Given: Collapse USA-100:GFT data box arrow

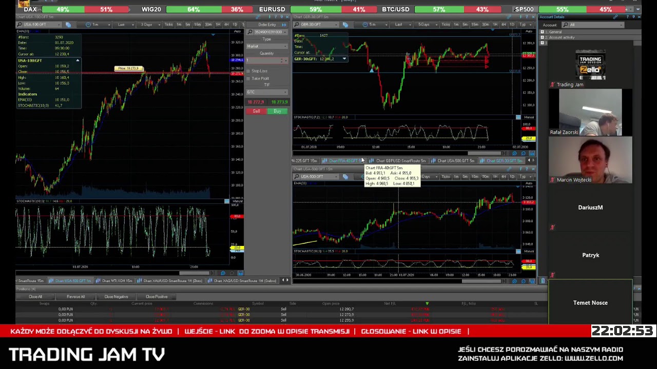Looking at the screenshot, I should 78,60.
